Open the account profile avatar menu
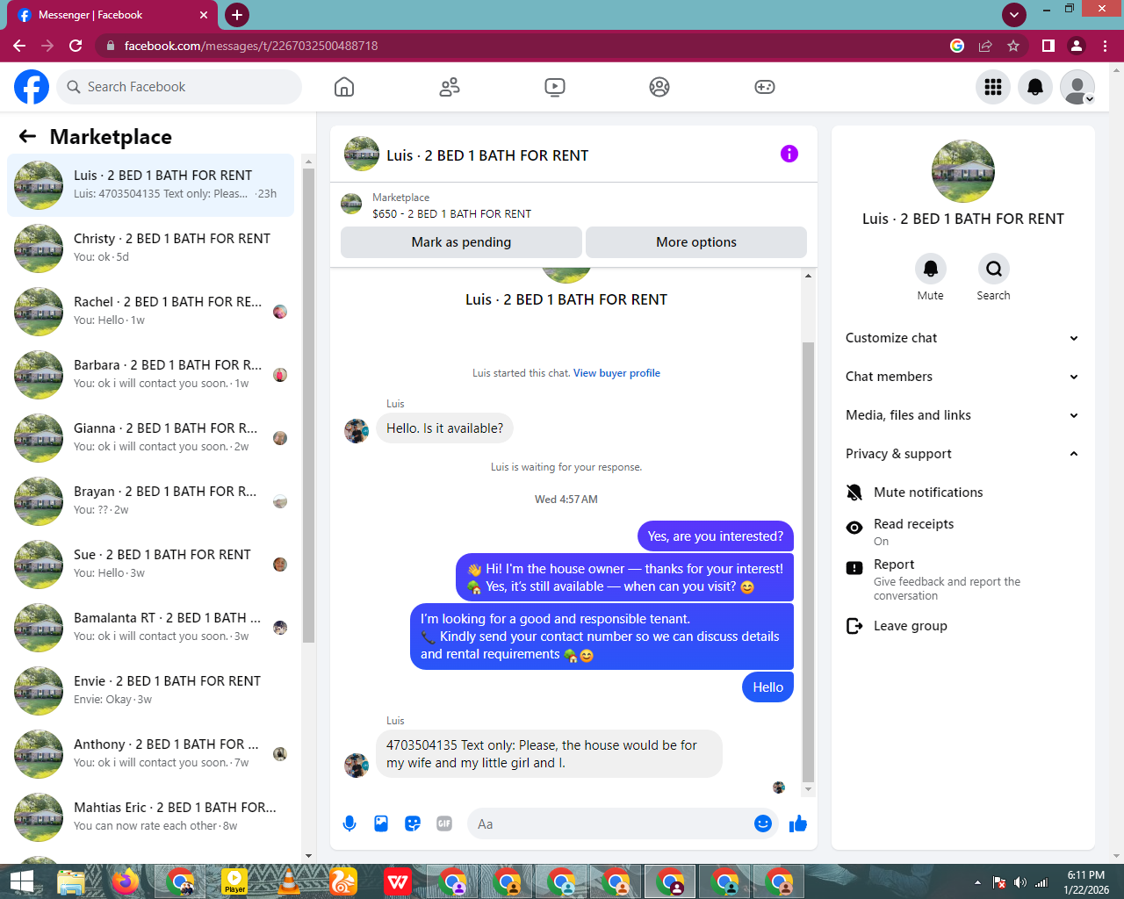 point(1077,87)
